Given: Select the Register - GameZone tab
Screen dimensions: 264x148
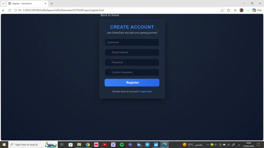Looking at the screenshot, I should (x=27, y=3).
